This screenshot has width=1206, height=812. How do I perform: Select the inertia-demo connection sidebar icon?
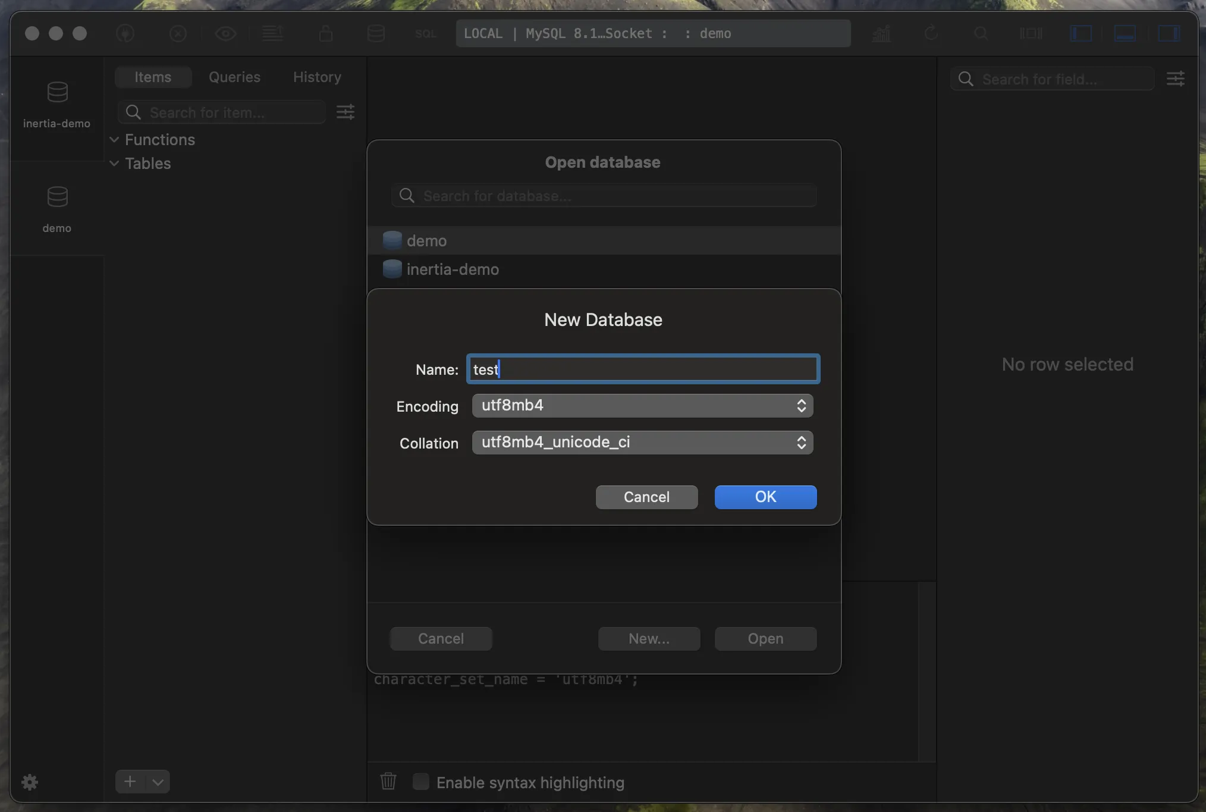57,105
